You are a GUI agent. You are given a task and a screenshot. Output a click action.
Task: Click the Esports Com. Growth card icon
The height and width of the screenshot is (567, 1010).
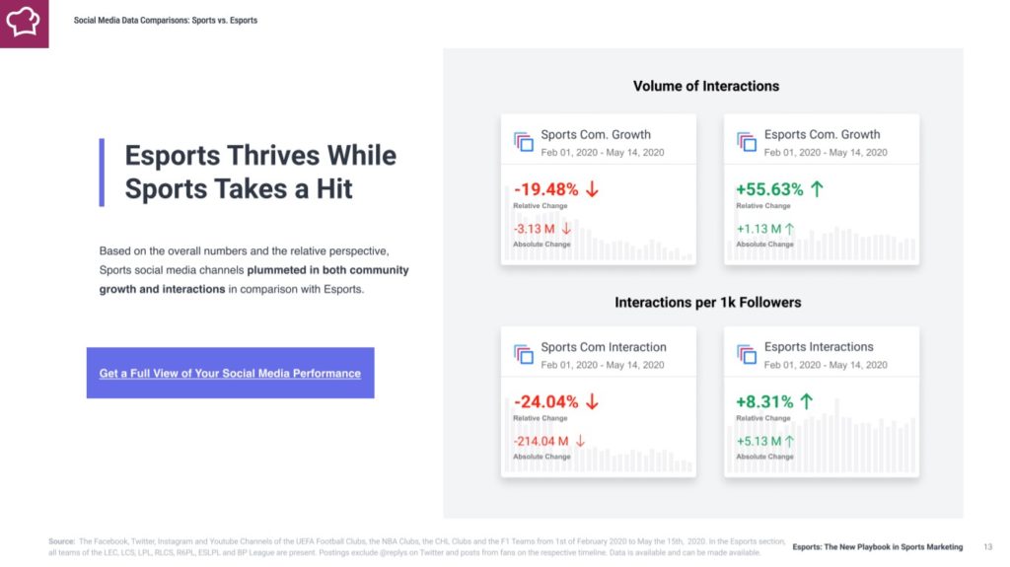tap(746, 141)
